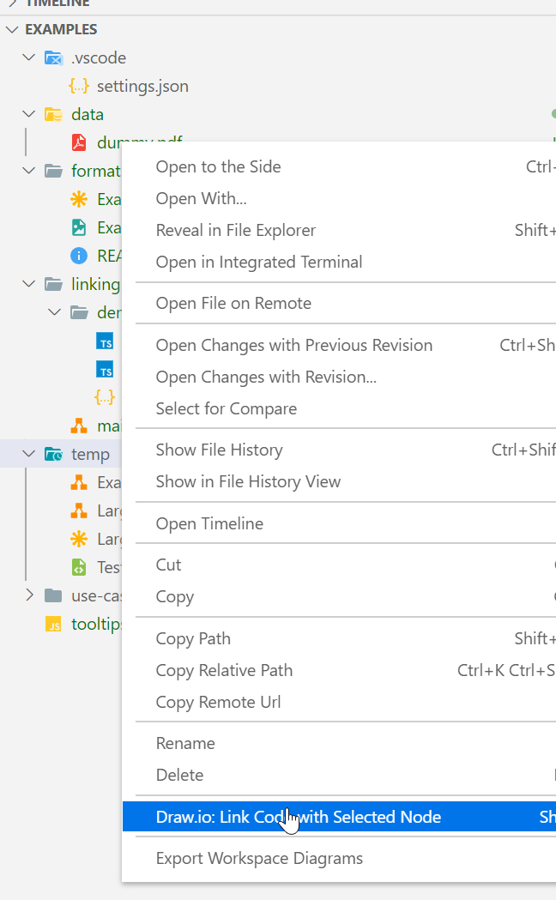Collapse the temp folder

28,454
